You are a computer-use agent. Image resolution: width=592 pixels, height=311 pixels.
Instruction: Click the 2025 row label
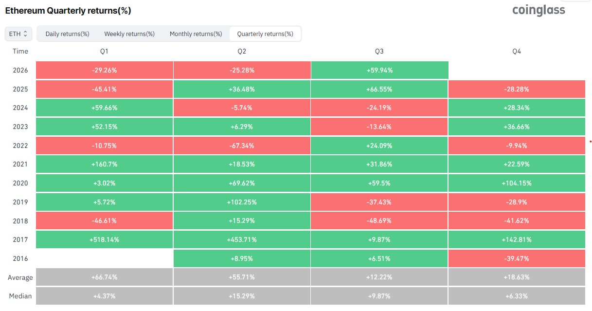point(20,89)
